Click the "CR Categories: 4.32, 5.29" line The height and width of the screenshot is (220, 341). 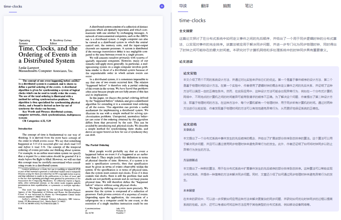click(37, 121)
